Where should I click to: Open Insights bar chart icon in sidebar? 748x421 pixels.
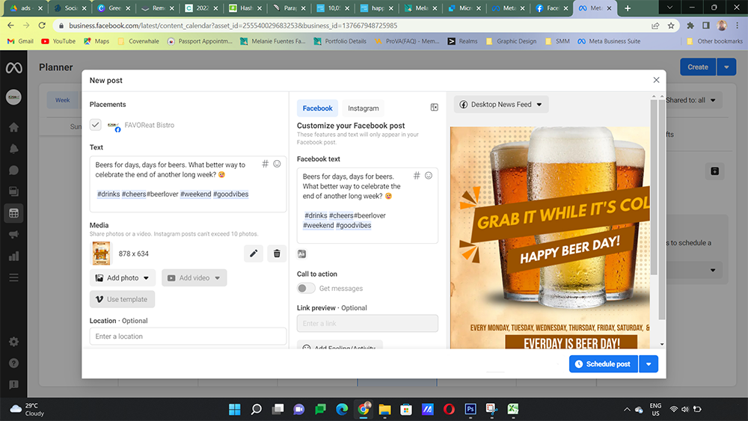[13, 256]
